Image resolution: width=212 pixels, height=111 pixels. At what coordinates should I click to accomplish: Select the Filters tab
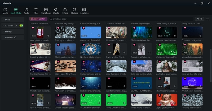[65, 11]
